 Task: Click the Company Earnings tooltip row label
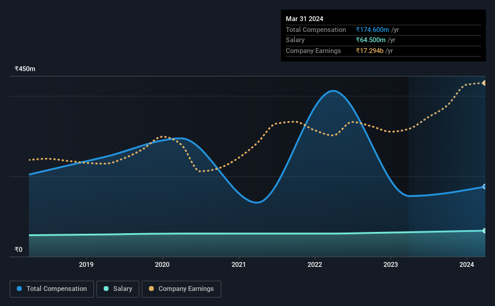[313, 51]
